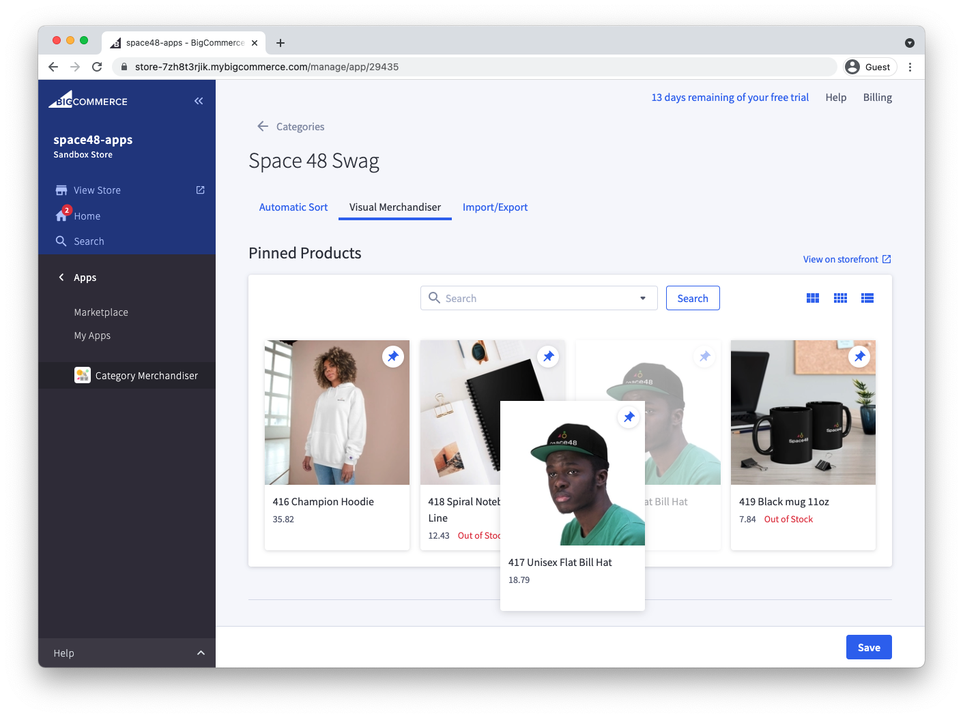
Task: Unpin the 416 Champion Hoodie product
Action: click(393, 357)
